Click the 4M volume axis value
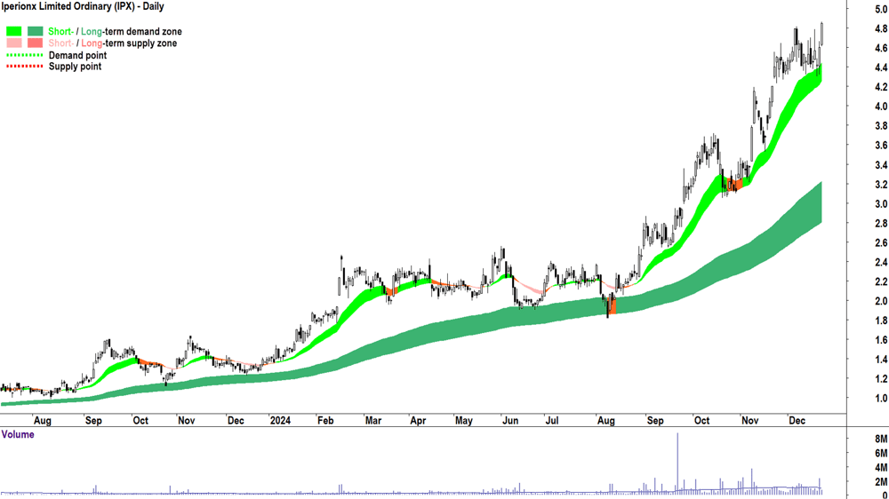 click(881, 468)
